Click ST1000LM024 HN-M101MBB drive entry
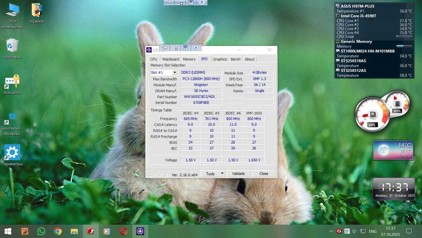The height and width of the screenshot is (238, 422). coord(368,51)
